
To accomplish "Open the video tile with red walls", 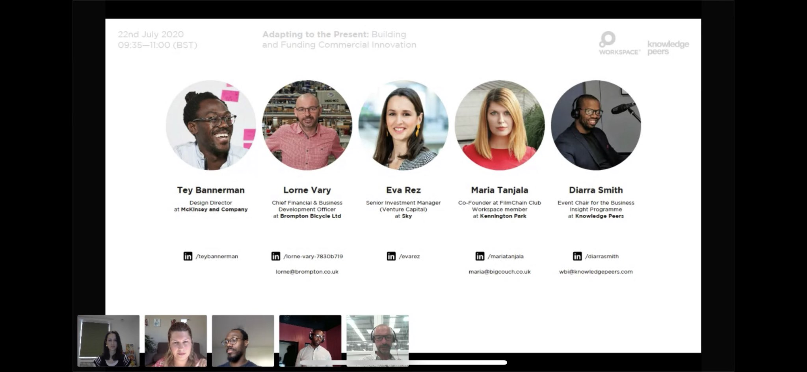I will click(x=311, y=341).
